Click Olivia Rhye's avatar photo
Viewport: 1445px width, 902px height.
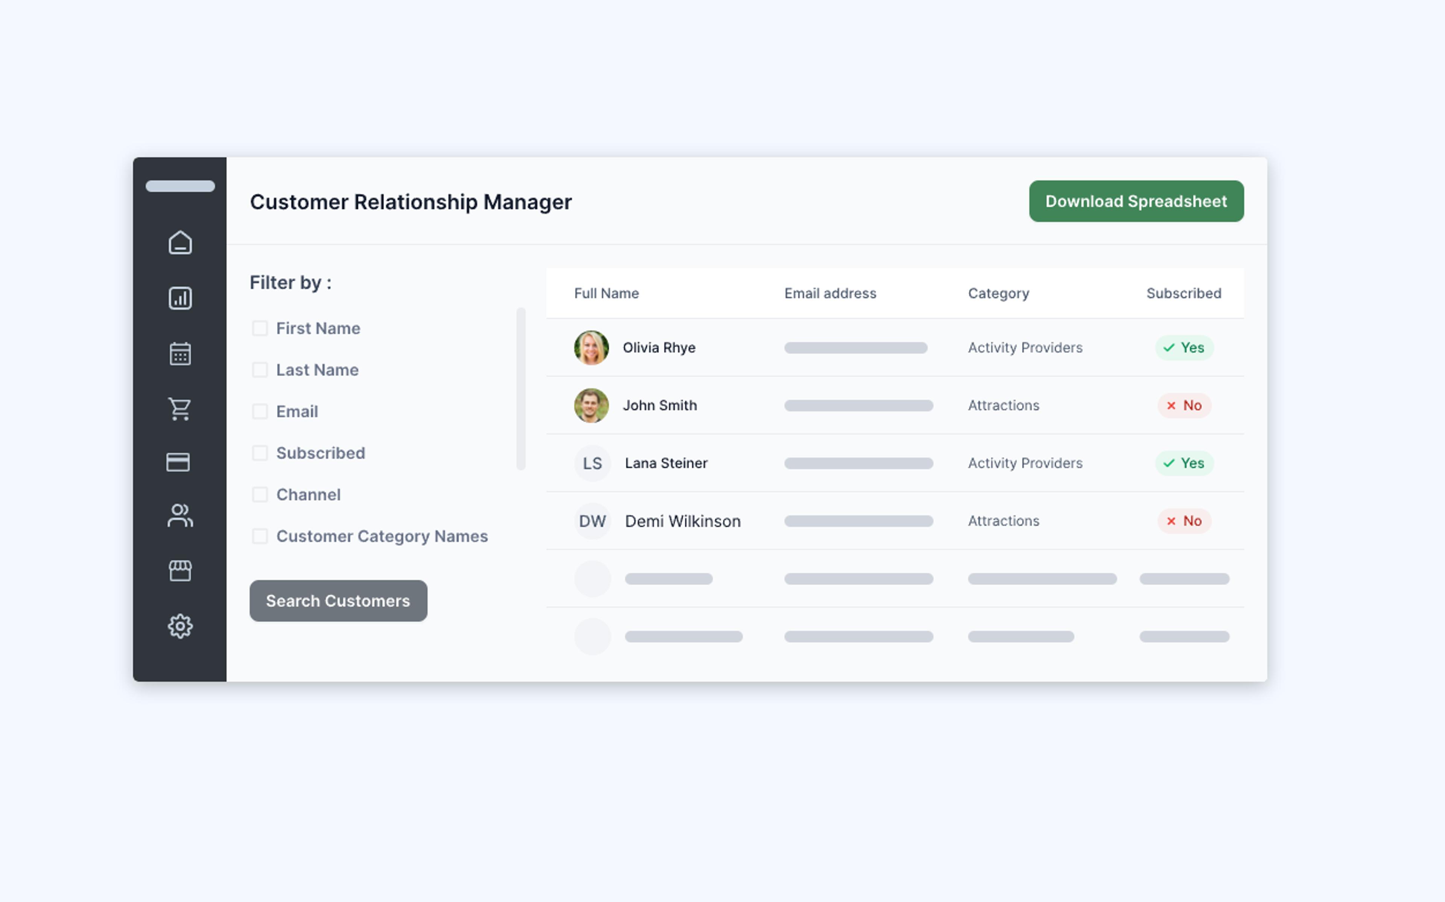pos(592,348)
